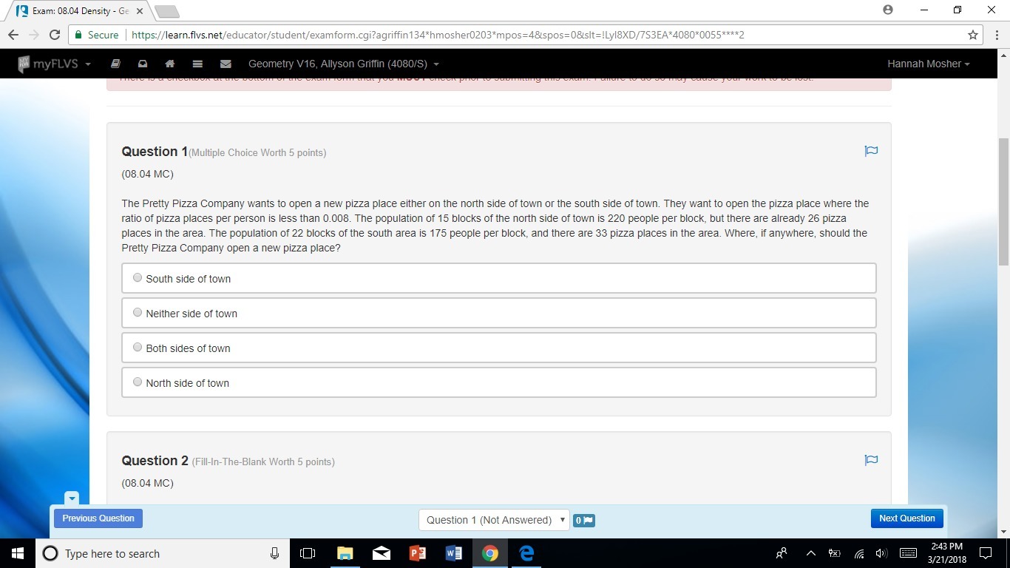Switch to Chrome on the taskbar
1010x568 pixels.
pos(490,553)
